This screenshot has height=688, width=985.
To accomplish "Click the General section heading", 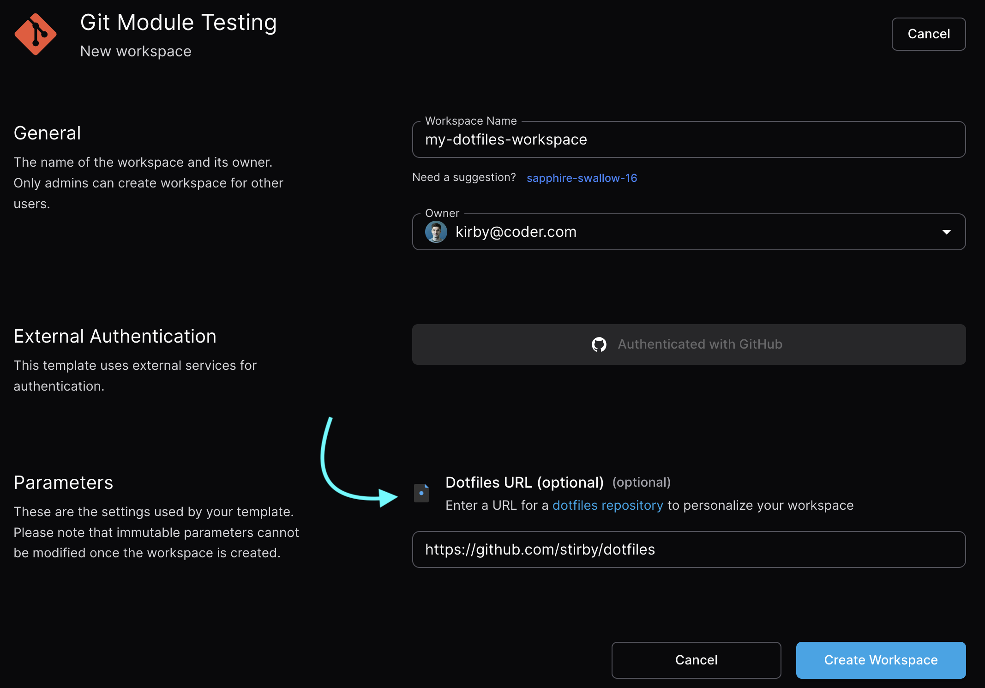I will click(47, 133).
